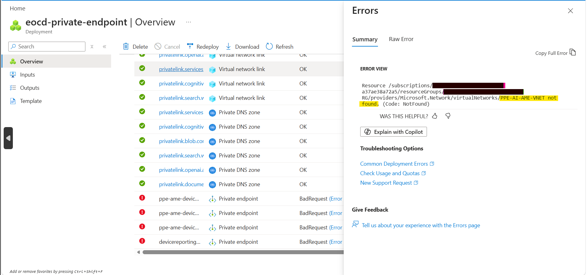The width and height of the screenshot is (587, 275).
Task: Redeploy this deployment from the toolbar
Action: click(203, 47)
